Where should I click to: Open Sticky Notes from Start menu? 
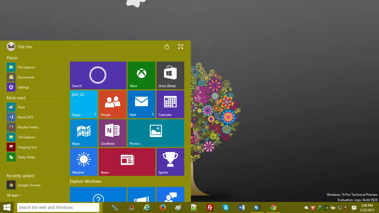tap(35, 157)
